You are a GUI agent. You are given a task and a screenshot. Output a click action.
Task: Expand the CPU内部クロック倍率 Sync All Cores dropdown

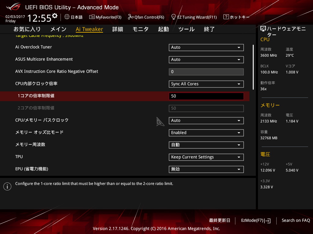point(206,84)
